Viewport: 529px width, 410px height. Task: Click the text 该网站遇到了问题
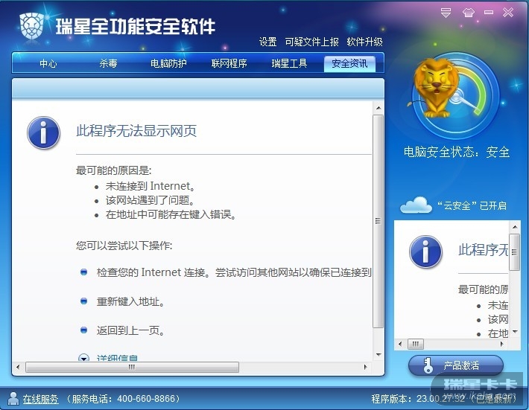tap(150, 200)
